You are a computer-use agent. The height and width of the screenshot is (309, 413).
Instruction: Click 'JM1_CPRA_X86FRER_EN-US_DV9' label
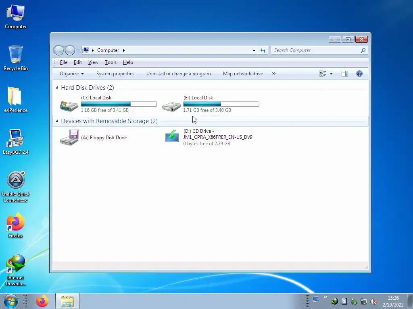click(218, 137)
